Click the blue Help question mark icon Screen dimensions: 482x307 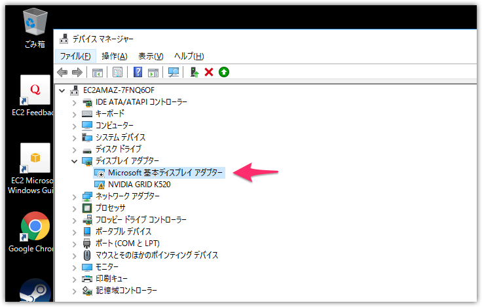tap(138, 72)
